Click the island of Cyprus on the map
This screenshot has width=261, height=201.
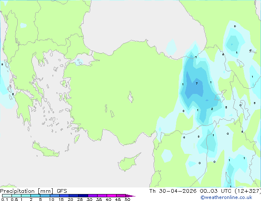click(128, 162)
